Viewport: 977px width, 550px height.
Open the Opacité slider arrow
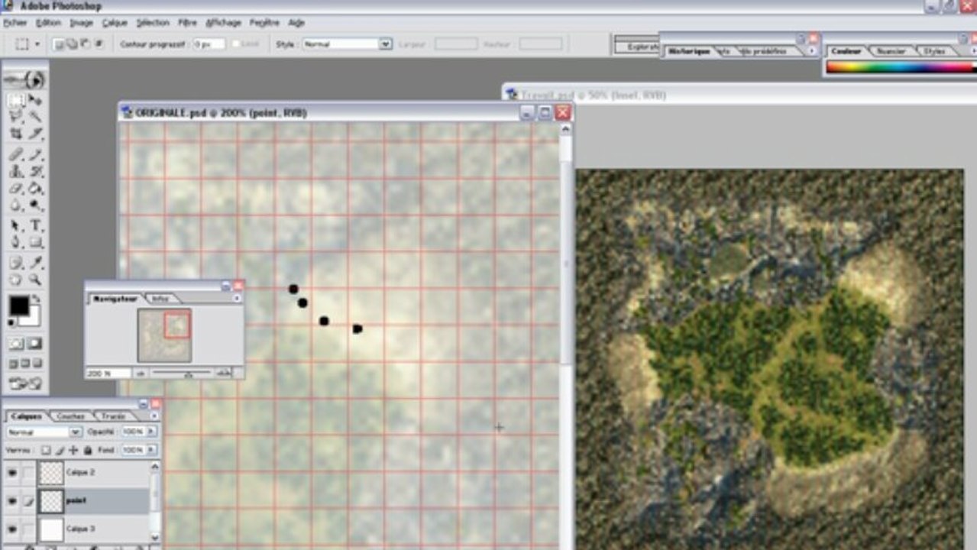151,432
